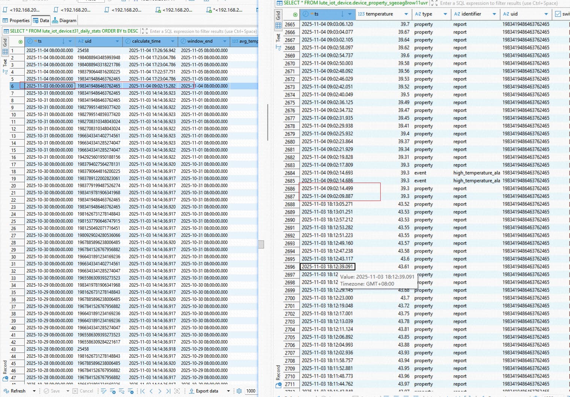The image size is (570, 397).
Task: Open the temperature column filter dropdown
Action: (406, 14)
